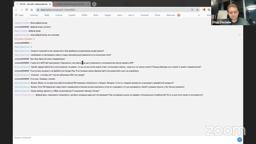
Task: Open the English bookmark folder
Action: pos(72,15)
